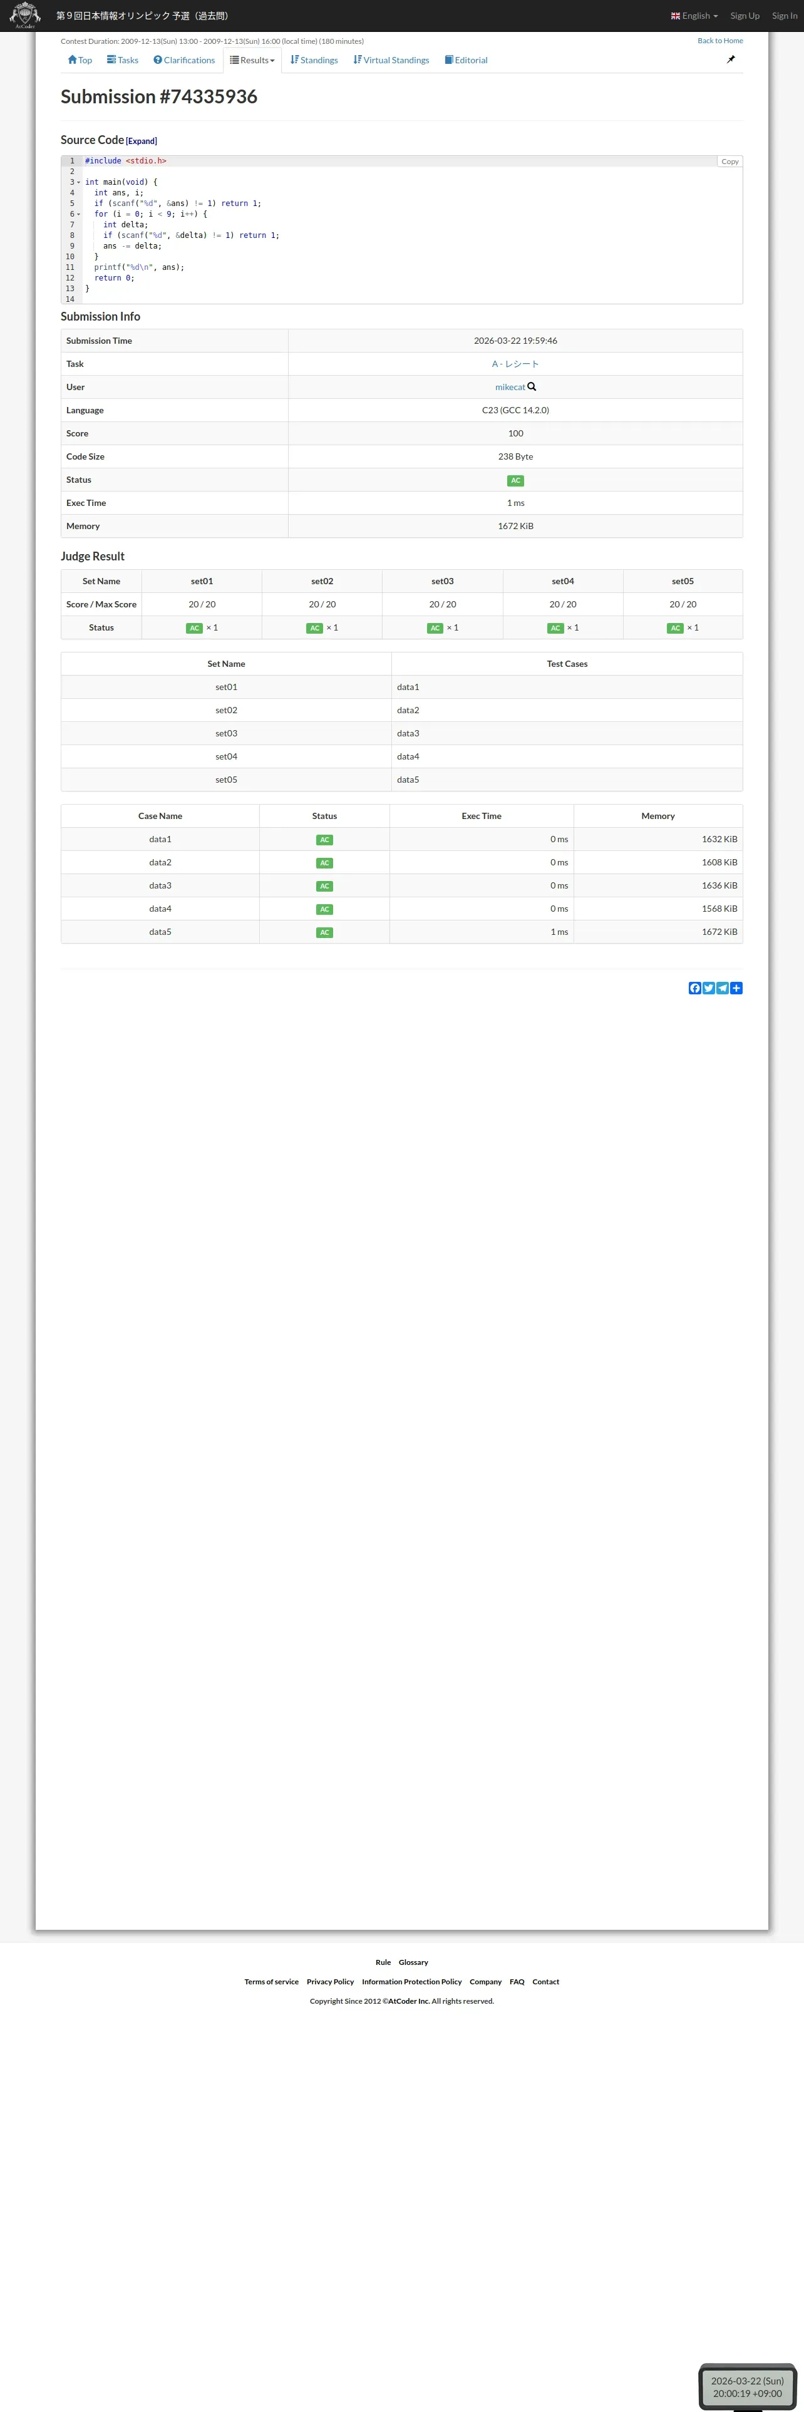Click the pin icon on the tab bar
Image resolution: width=804 pixels, height=2412 pixels.
731,59
